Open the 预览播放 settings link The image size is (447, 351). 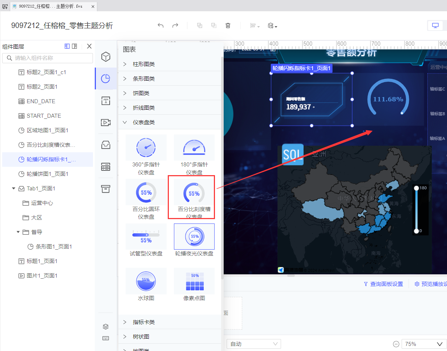pos(431,284)
